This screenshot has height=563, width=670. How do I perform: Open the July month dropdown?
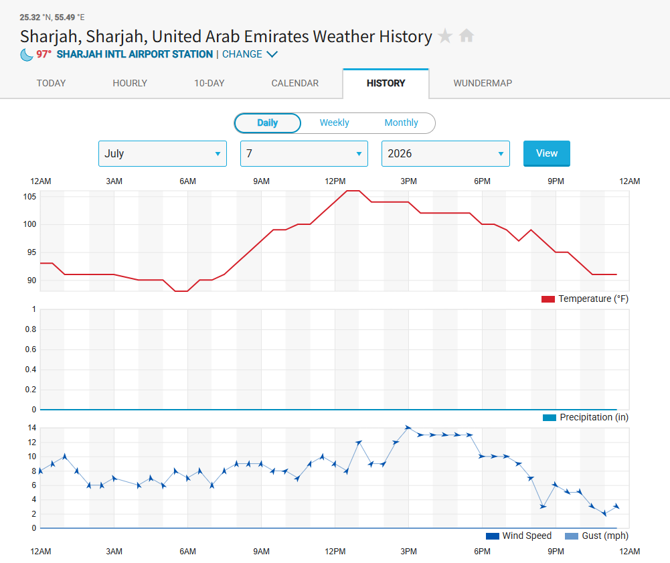point(163,153)
